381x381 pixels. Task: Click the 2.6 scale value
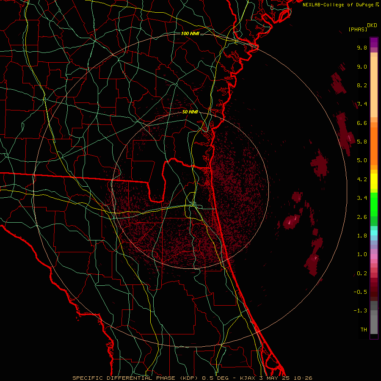(x=362, y=217)
